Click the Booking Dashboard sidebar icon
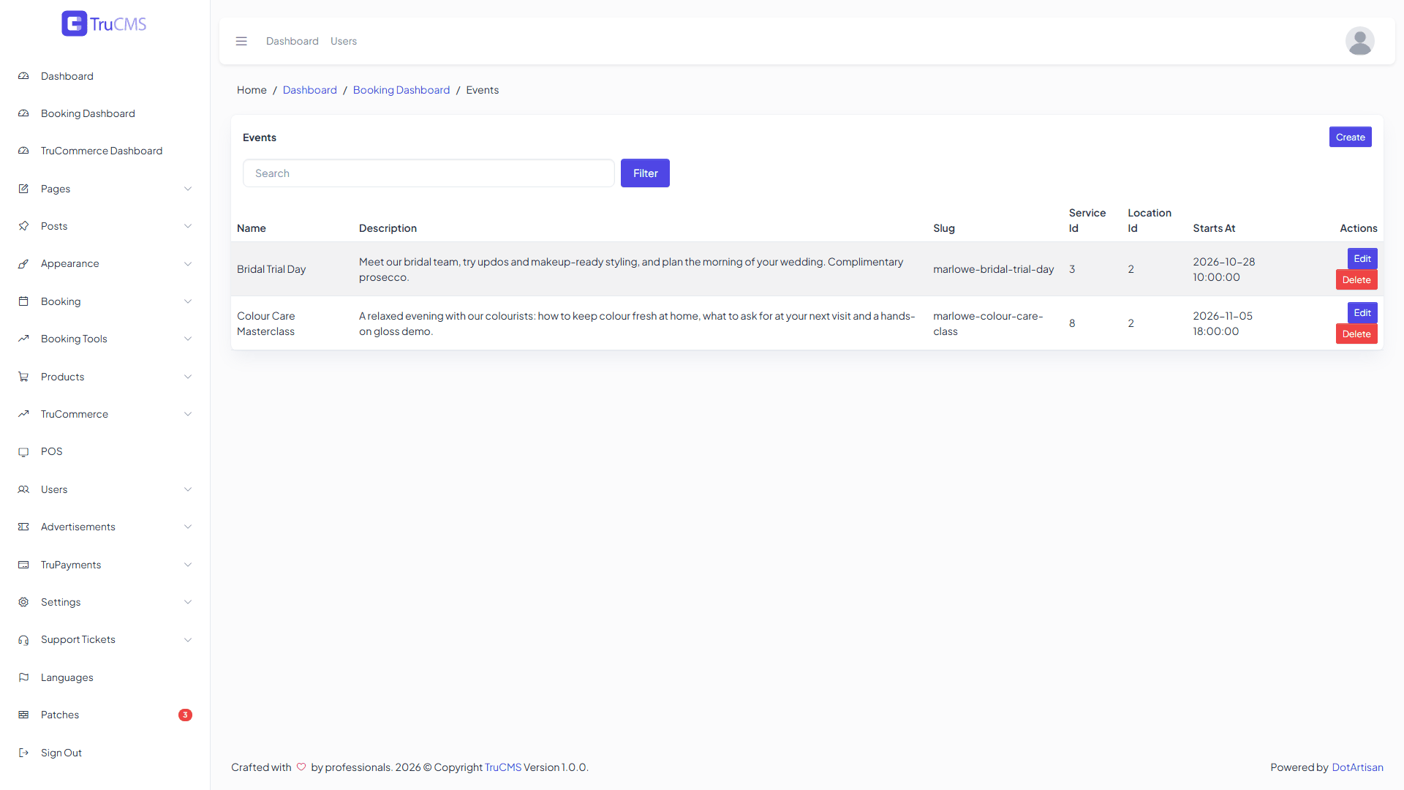The image size is (1404, 790). point(23,113)
